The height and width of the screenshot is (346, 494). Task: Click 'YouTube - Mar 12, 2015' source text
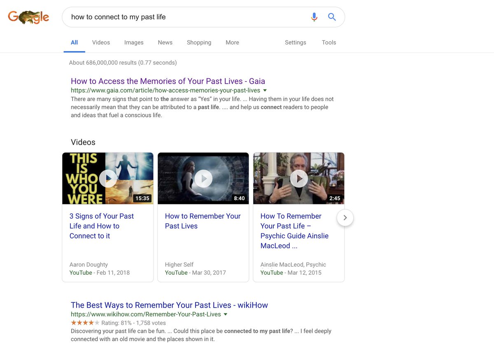click(291, 273)
